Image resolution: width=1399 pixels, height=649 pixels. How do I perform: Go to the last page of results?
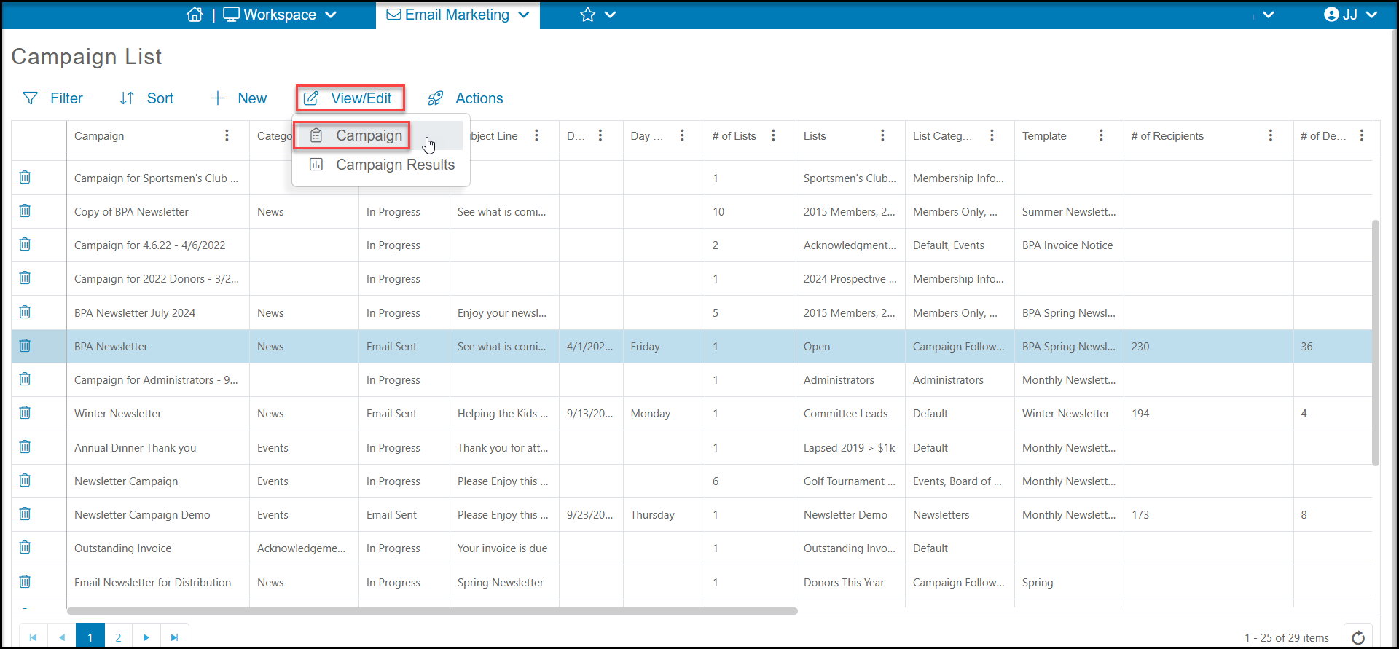click(x=174, y=637)
